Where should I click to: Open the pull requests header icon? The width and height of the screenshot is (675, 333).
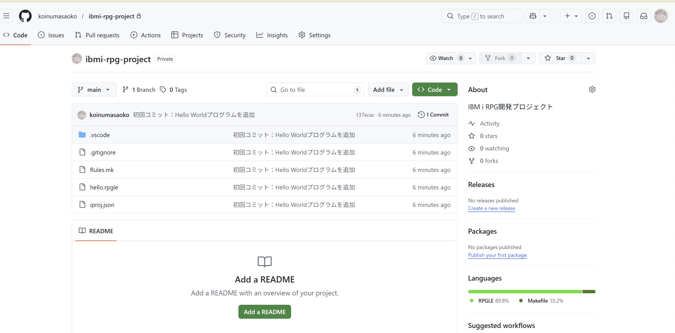pos(609,16)
